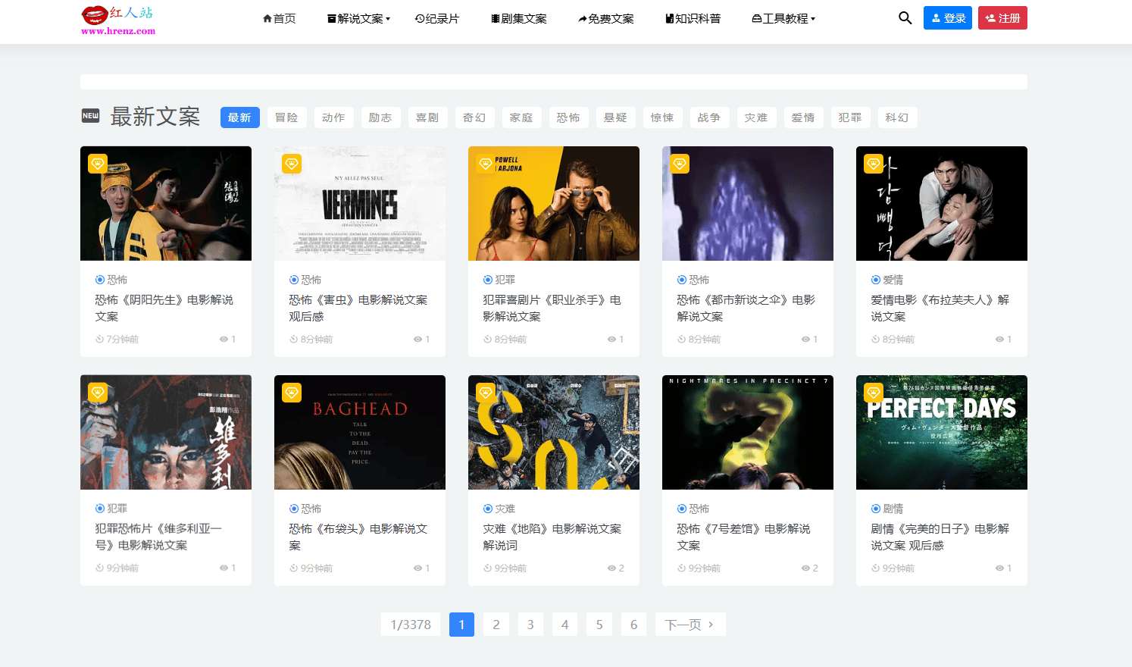Open the search magnifier icon
The image size is (1132, 667).
905,18
